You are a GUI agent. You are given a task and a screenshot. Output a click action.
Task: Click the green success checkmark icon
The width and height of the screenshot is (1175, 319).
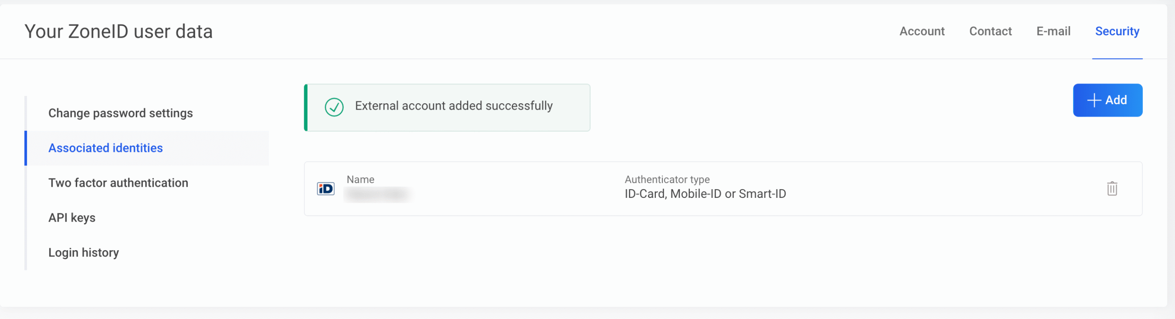pyautogui.click(x=334, y=107)
